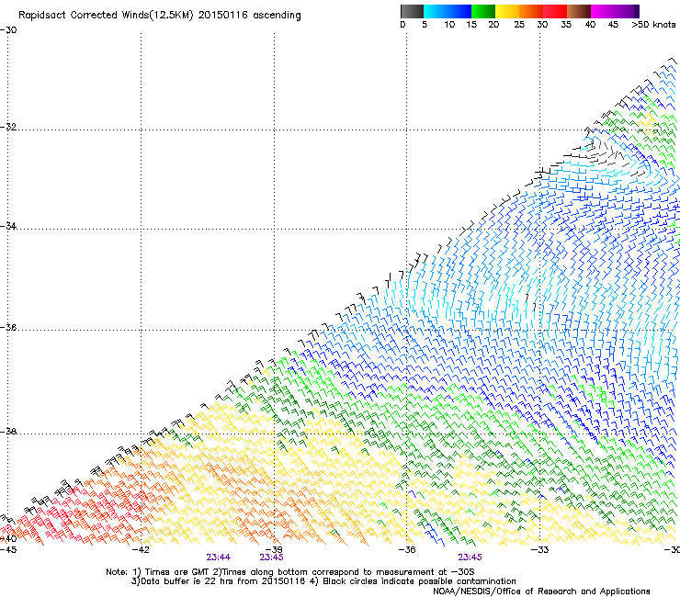Screen dimensions: 680x597
Task: Click the -39 longitude axis label
Action: tap(274, 550)
